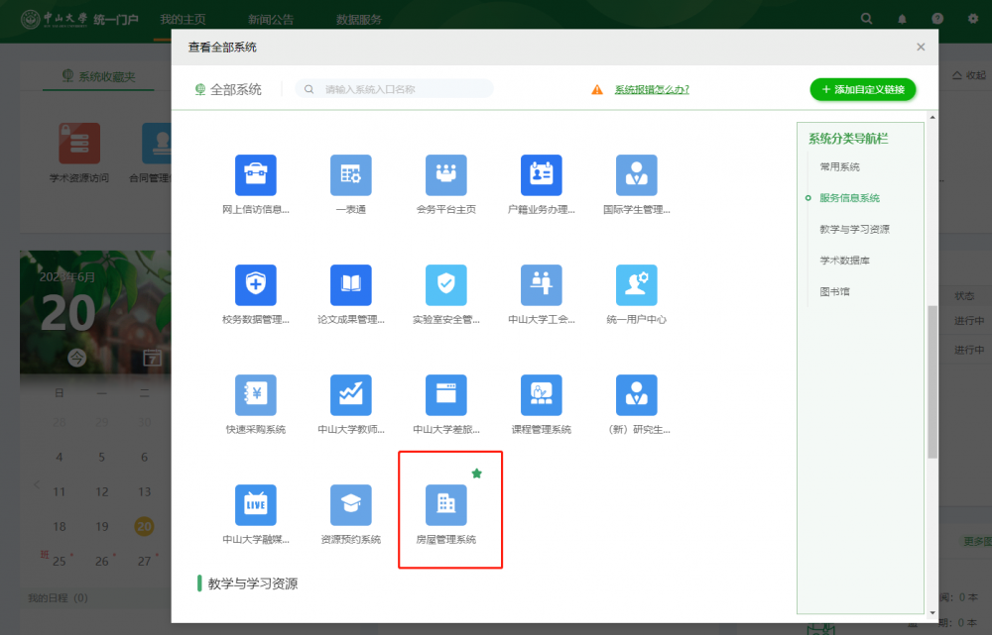Open the 资源预约系统 icon
The width and height of the screenshot is (992, 635).
350,505
